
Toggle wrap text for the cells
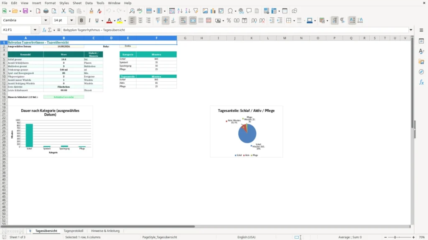[x=183, y=20]
